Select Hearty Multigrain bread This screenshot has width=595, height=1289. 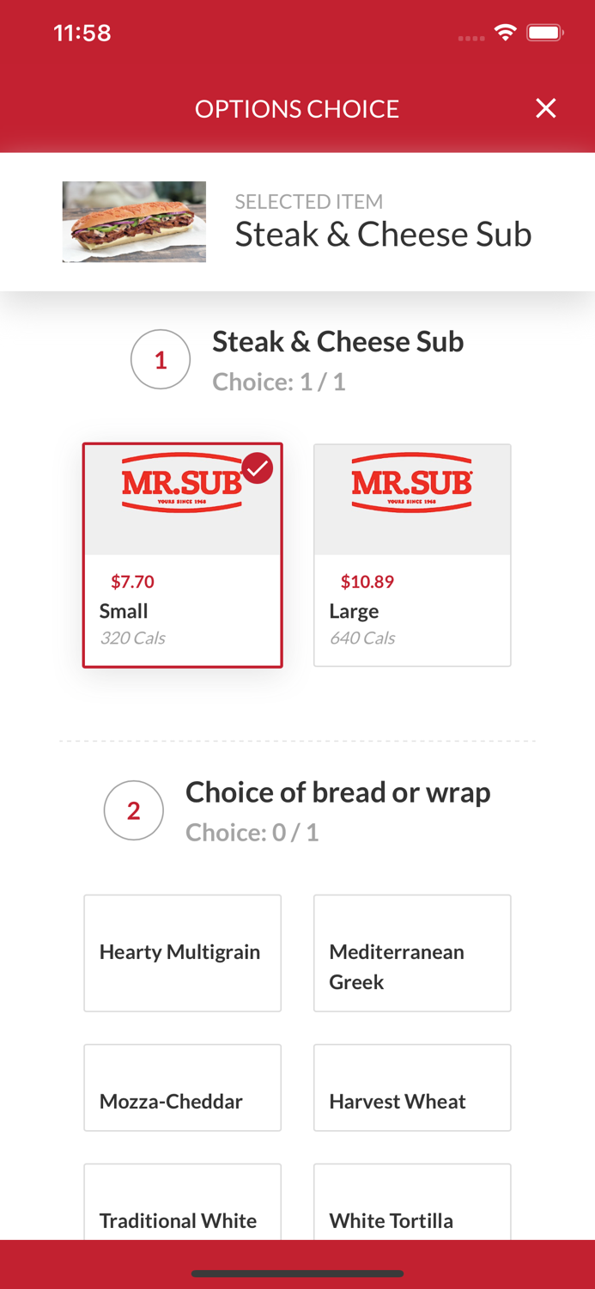[x=182, y=952]
